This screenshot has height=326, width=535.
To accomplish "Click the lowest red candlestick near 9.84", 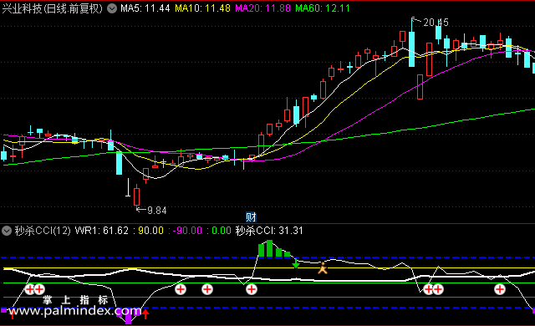I will (x=137, y=196).
